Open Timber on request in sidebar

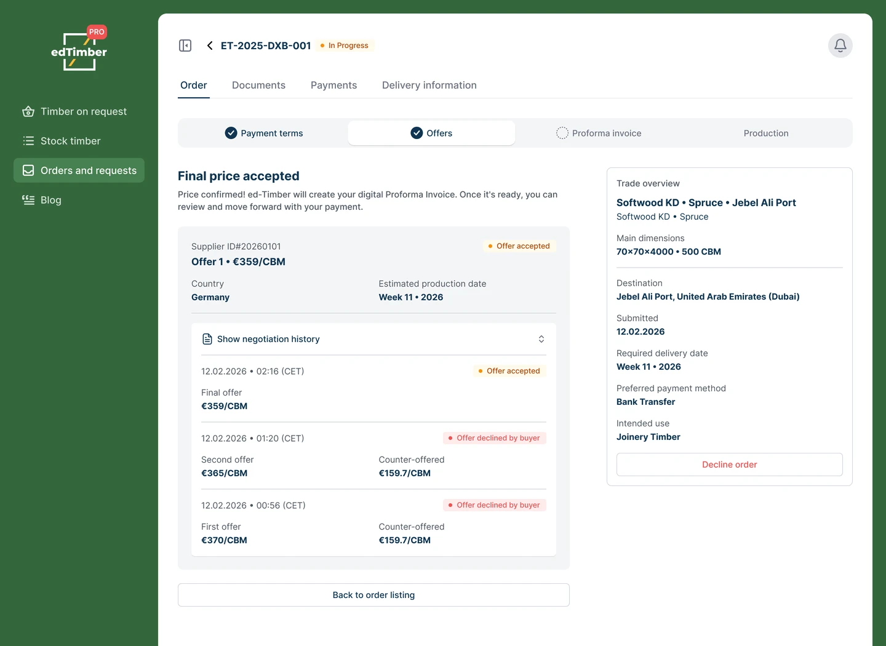pos(79,111)
